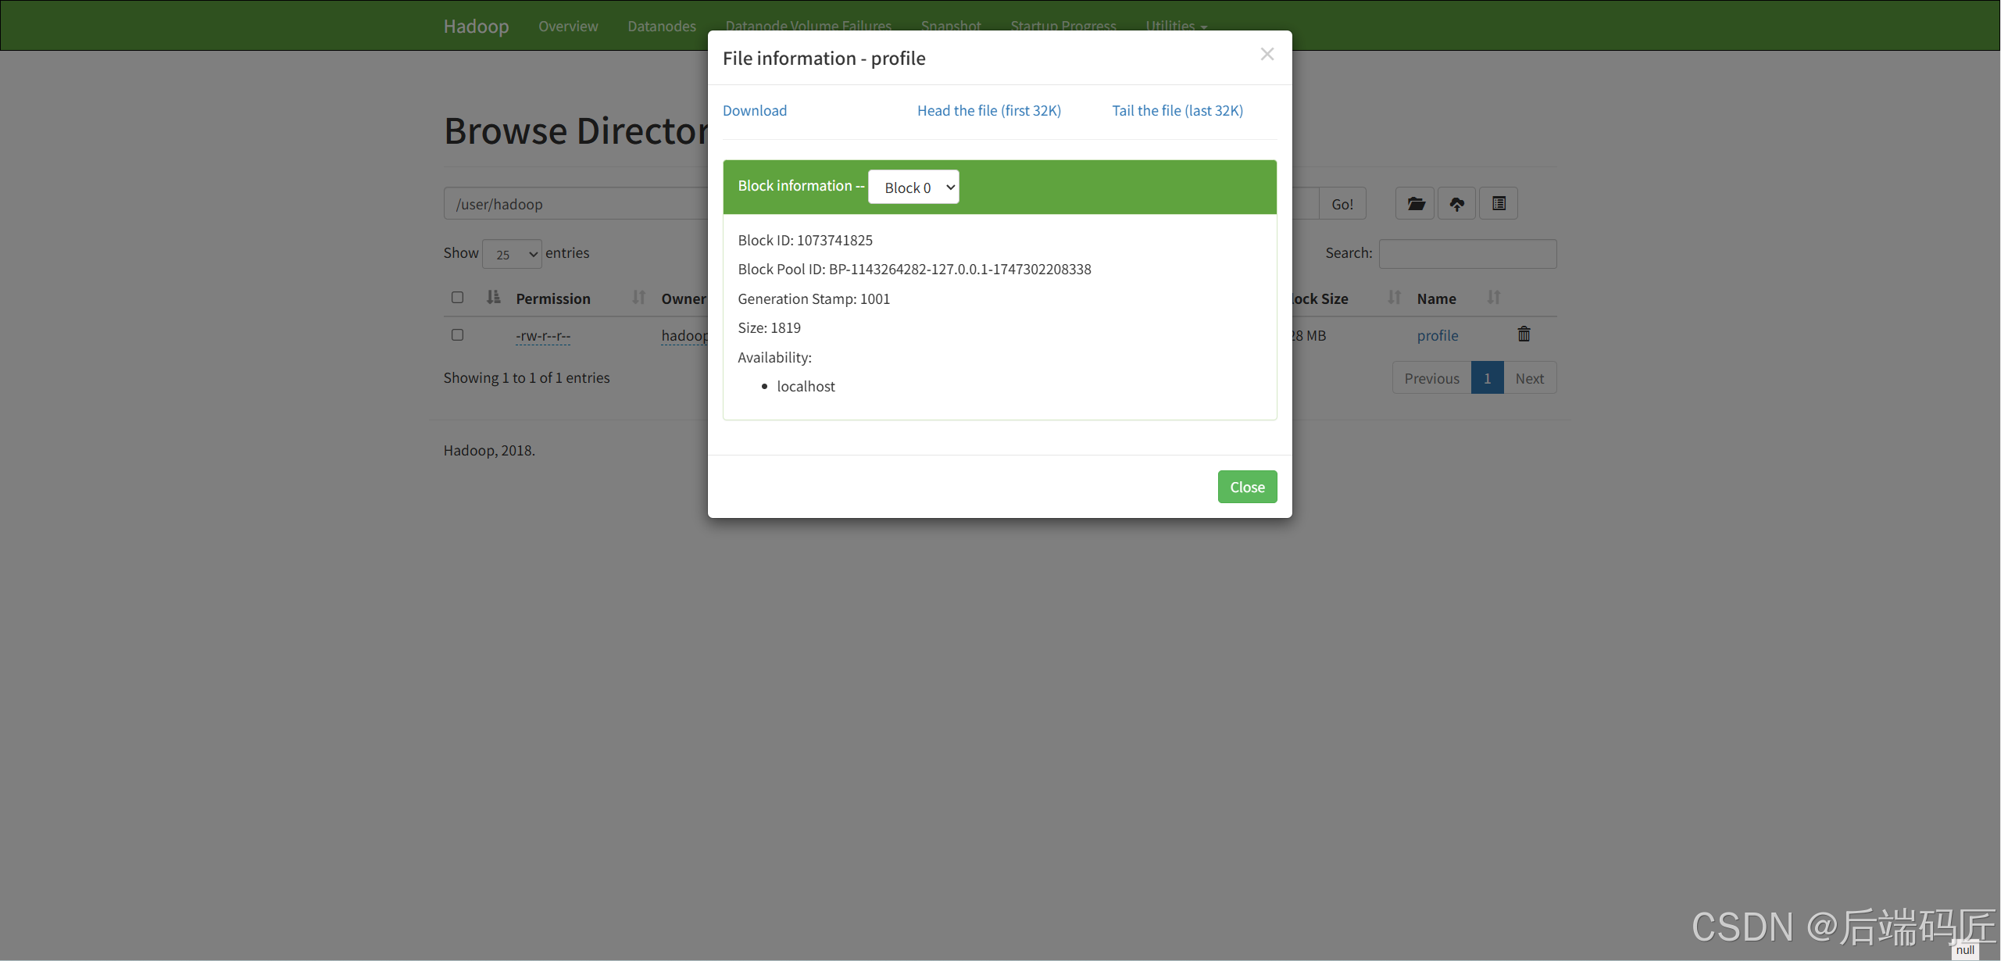Click Tail the file (last 32K)

[1177, 111]
